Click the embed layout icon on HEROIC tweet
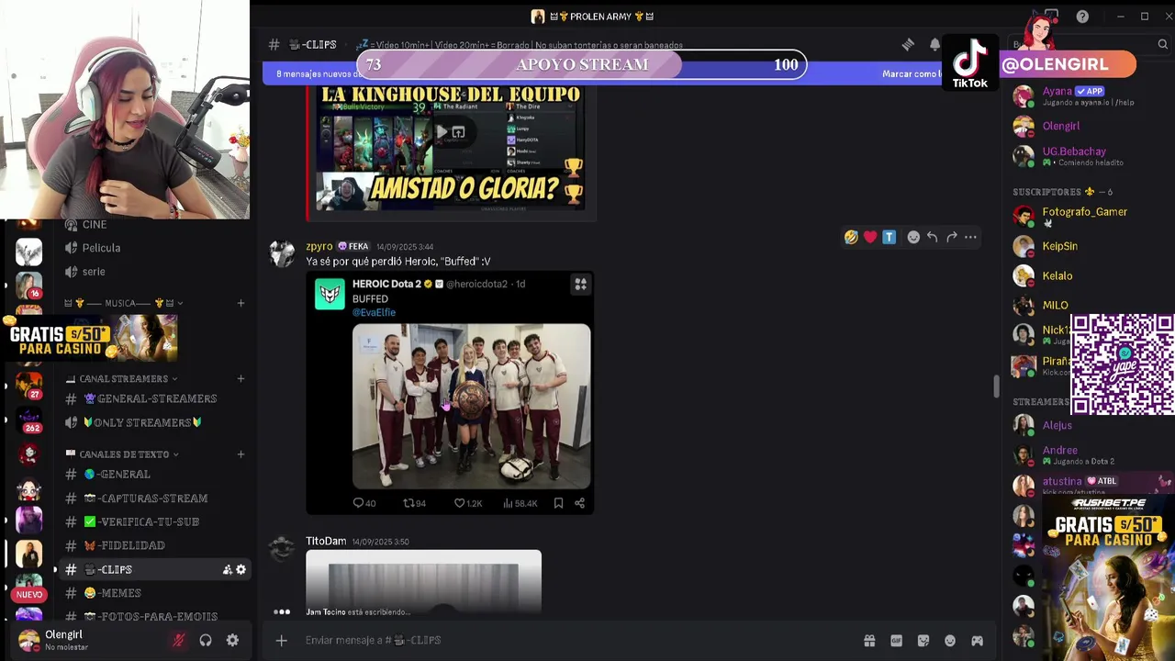 580,285
